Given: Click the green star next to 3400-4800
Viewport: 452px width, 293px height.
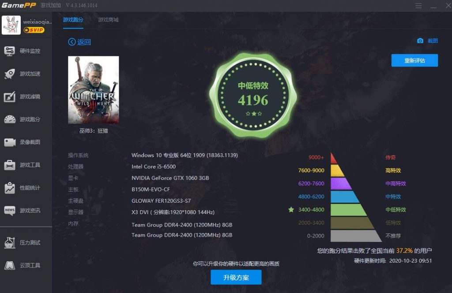Looking at the screenshot, I should click(x=291, y=210).
